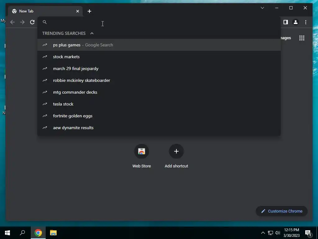
Task: Switch to the New Tab tab
Action: point(45,11)
